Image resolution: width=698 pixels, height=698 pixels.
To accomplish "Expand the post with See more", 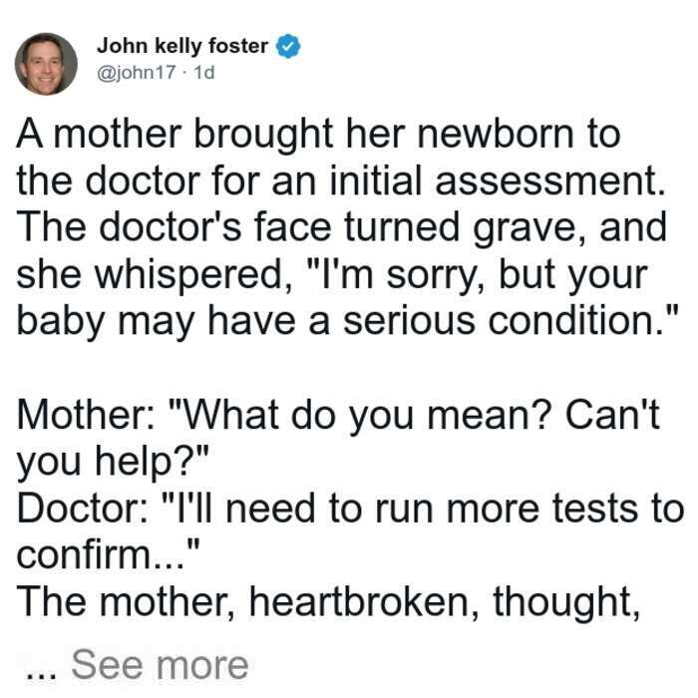I will [160, 665].
